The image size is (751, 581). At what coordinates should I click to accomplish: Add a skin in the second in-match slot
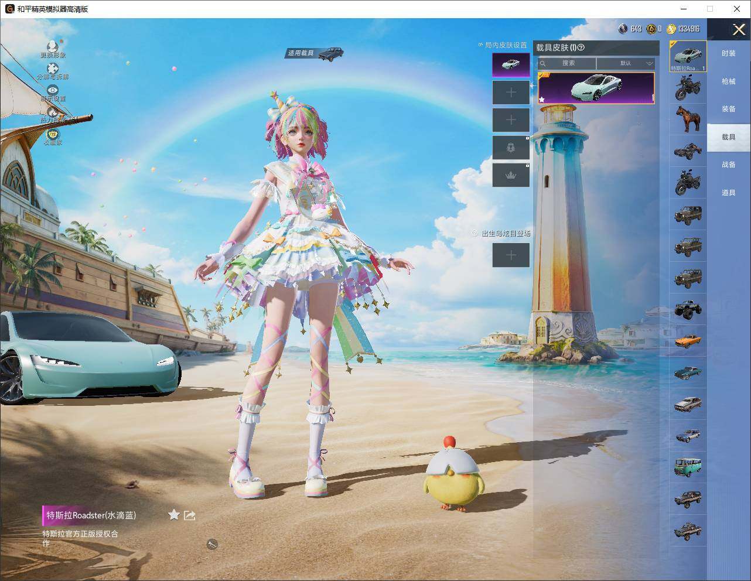(x=511, y=93)
